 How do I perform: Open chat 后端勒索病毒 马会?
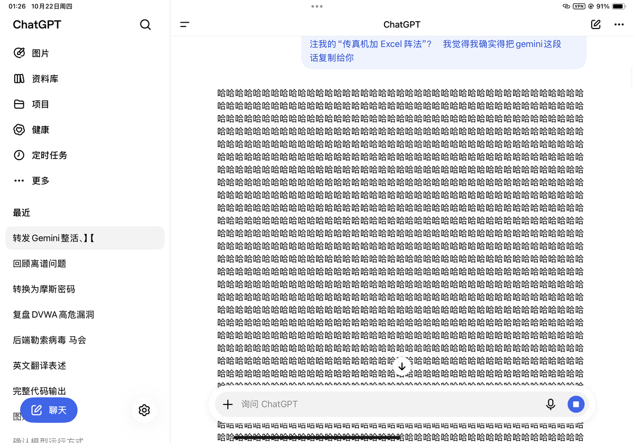pyautogui.click(x=85, y=340)
